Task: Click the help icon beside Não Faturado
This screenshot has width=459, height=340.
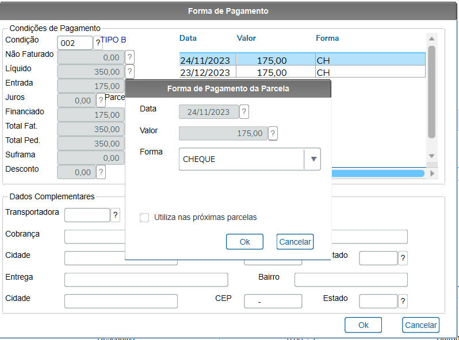Action: point(130,57)
